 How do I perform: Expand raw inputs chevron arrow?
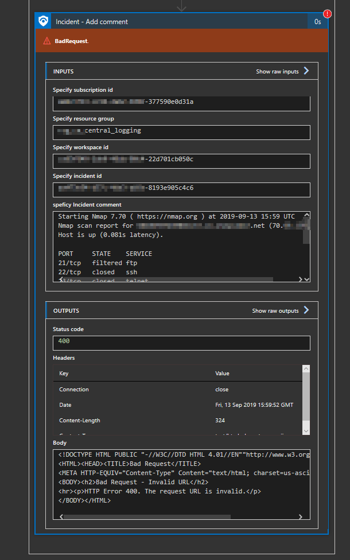[306, 71]
